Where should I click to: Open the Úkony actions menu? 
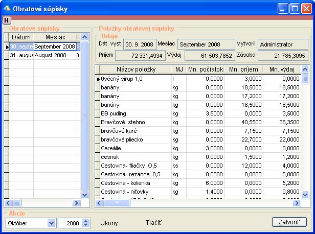pos(109,223)
